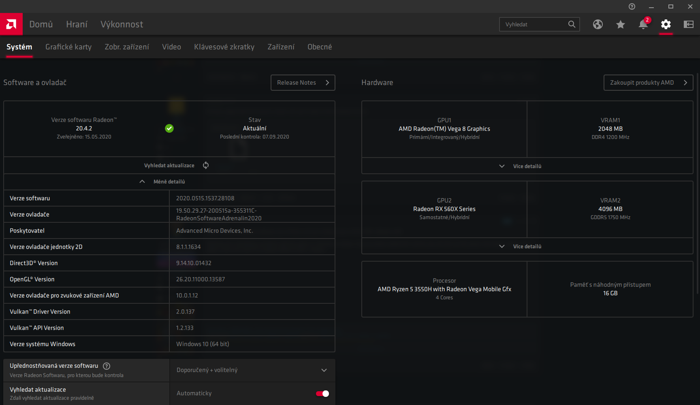Click refresh icon next to Vyhledat aktualizace
This screenshot has height=405, width=700.
tap(206, 165)
